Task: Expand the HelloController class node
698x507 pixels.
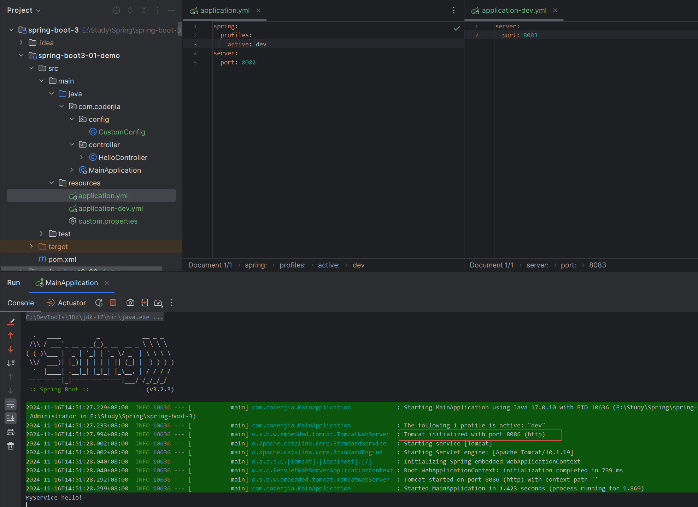Action: [x=82, y=157]
